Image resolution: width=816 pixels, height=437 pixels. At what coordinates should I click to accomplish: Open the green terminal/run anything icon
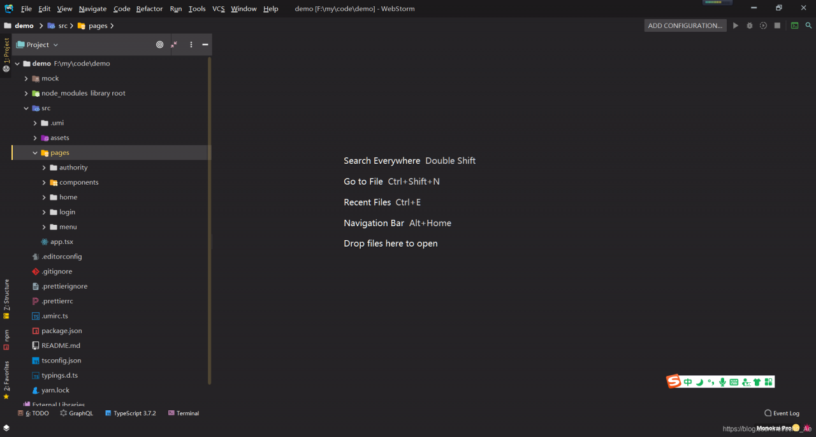(x=794, y=25)
